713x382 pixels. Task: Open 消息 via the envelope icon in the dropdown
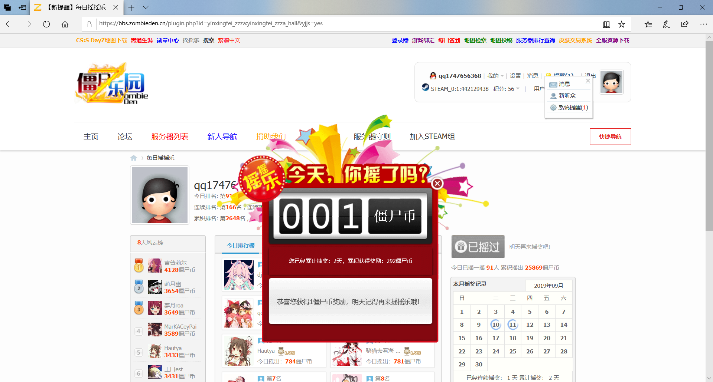[x=553, y=84]
